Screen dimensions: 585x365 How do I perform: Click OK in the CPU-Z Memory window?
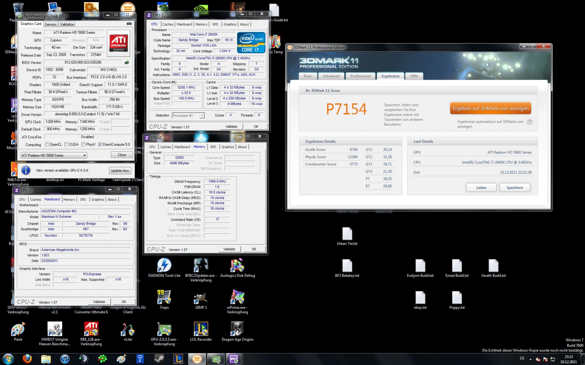point(254,249)
